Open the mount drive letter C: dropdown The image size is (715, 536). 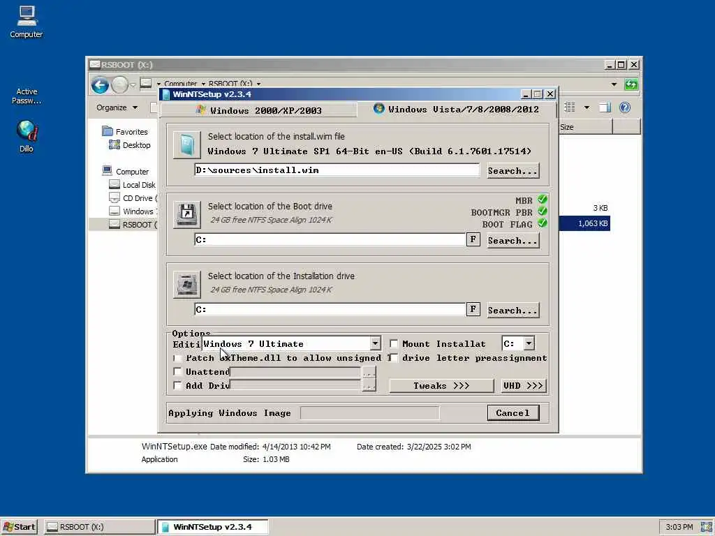click(x=529, y=343)
